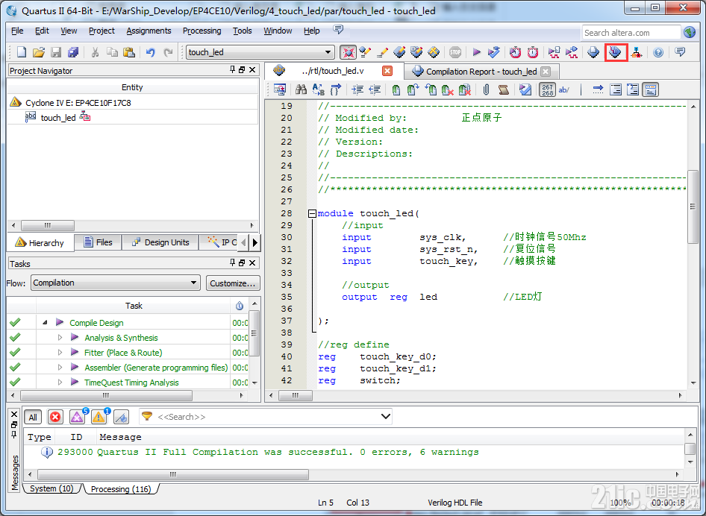This screenshot has width=706, height=516.
Task: Toggle flagged messages filter icon
Action: click(121, 417)
